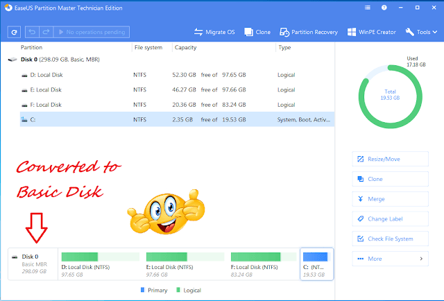Screen dimensions: 444x301
Task: Click the D: Local Disk drive icon in list
Action: 25,75
